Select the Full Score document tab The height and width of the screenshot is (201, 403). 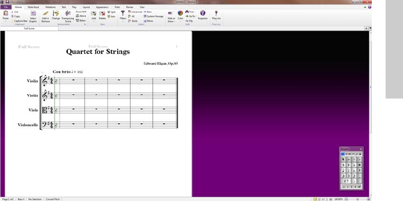[x=29, y=28]
